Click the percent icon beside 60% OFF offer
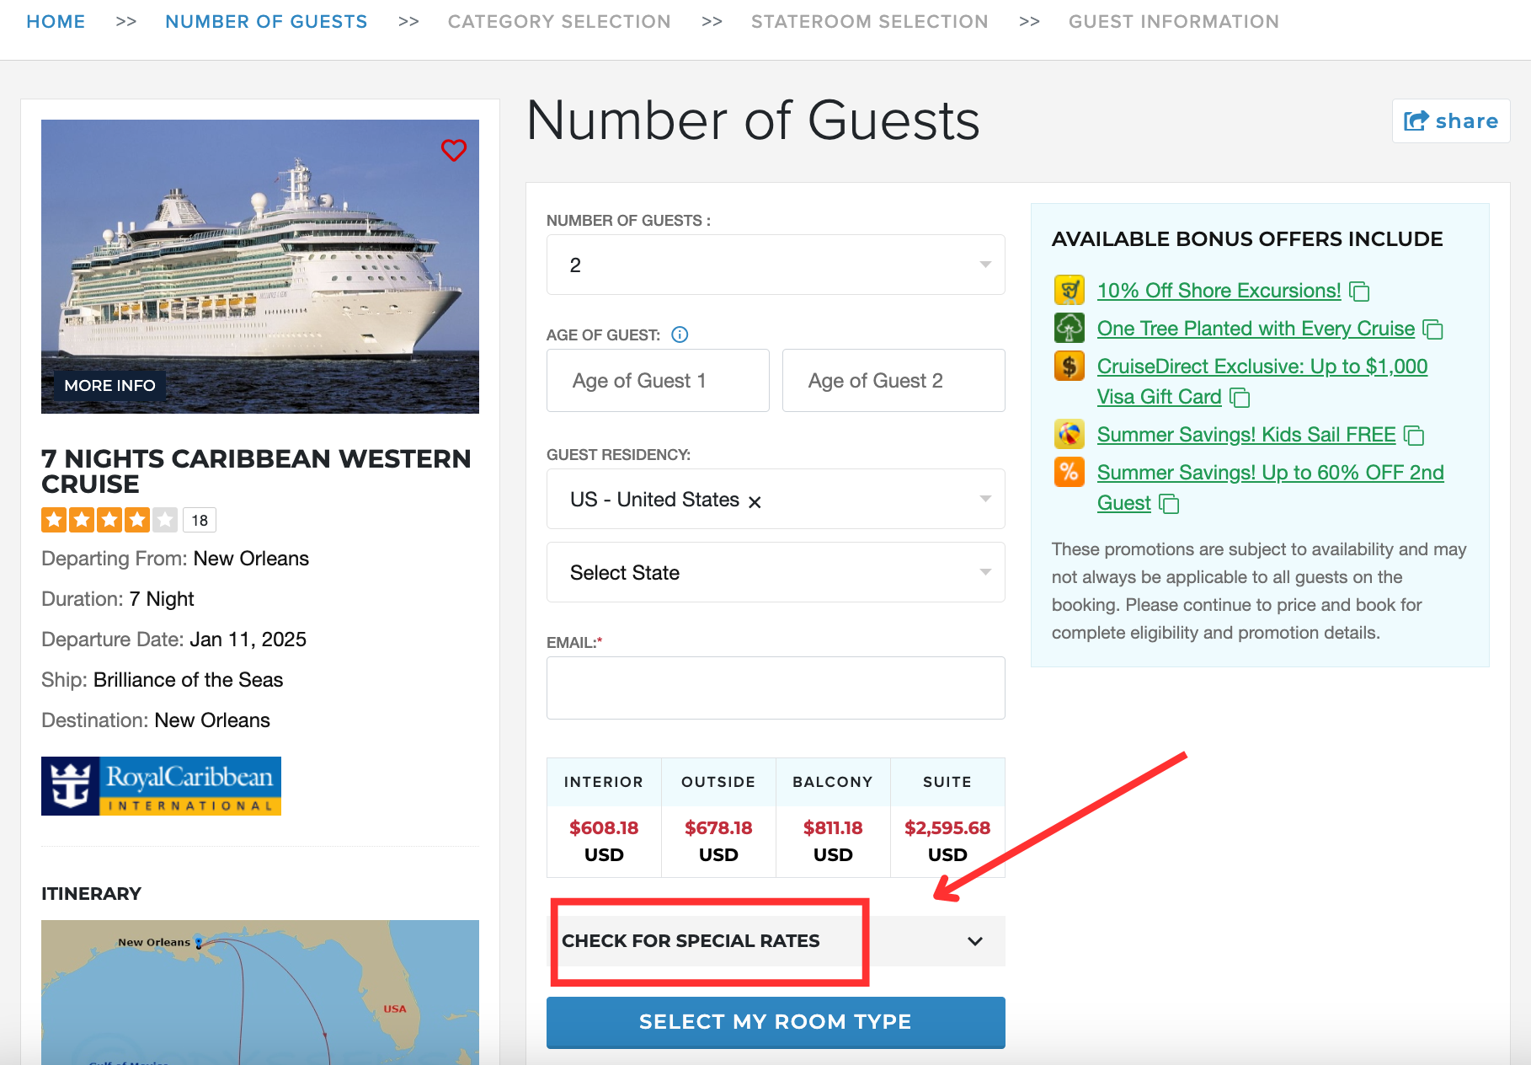 click(1068, 473)
